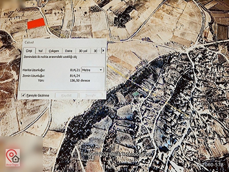Toggle the Fareyle Gezinme checkbox

click(24, 95)
